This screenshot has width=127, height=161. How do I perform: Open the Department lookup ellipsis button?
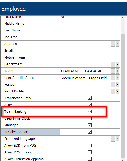113,64
